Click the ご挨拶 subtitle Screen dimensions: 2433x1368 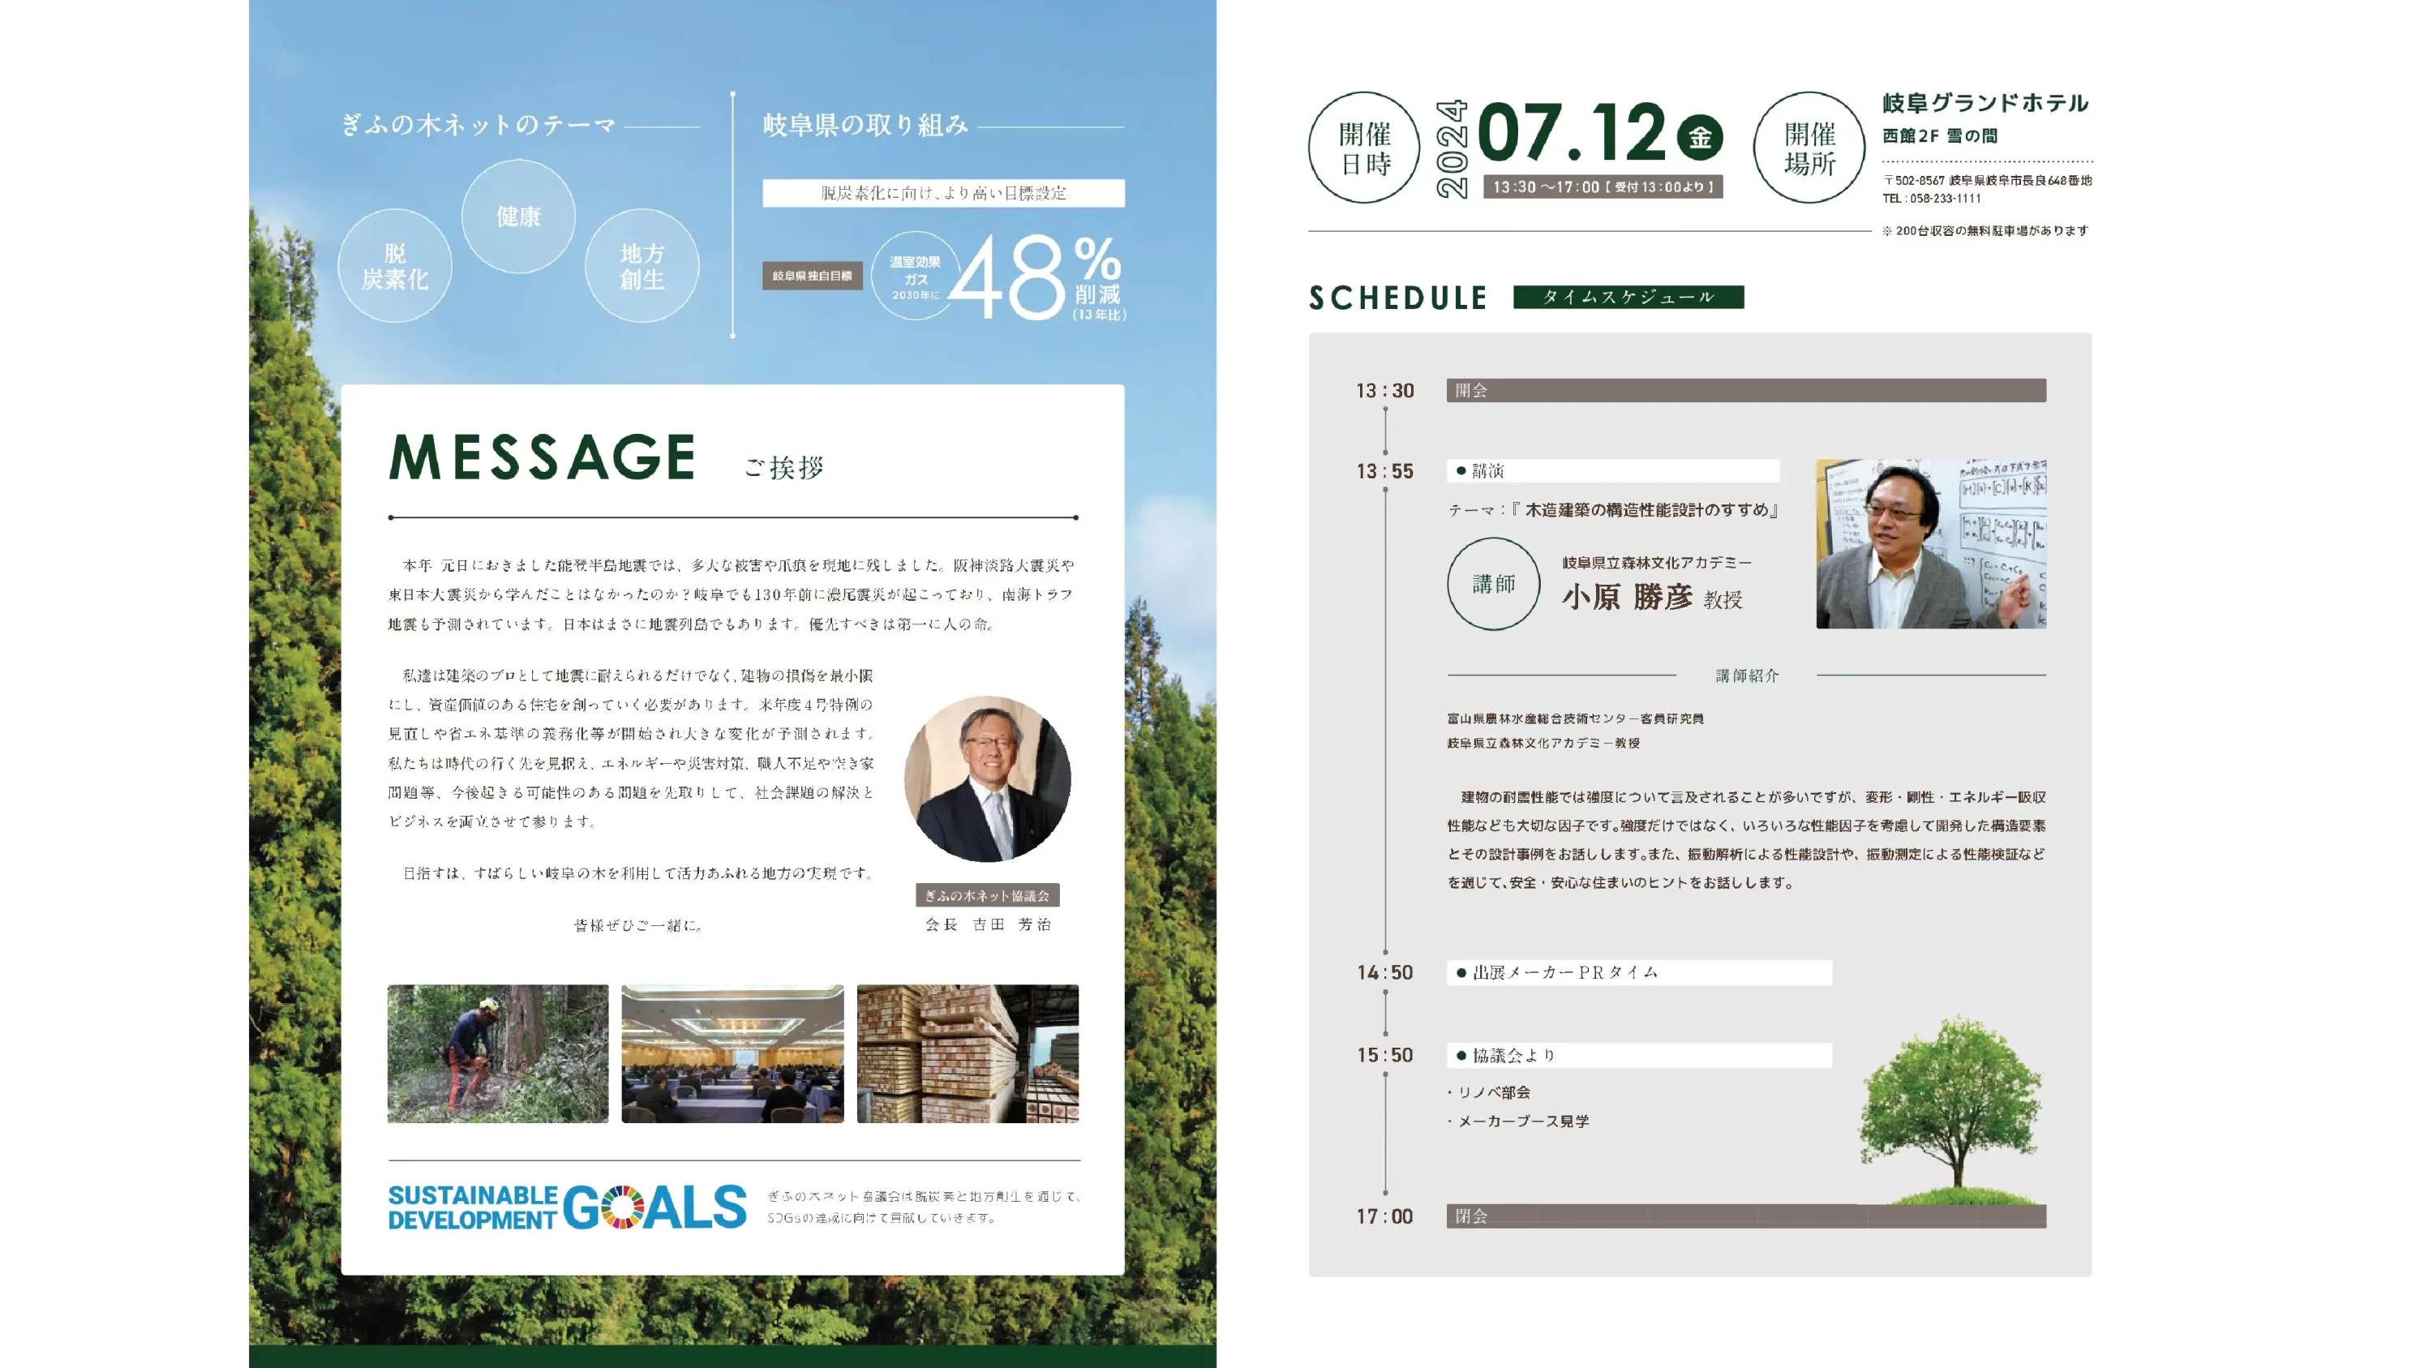[784, 467]
